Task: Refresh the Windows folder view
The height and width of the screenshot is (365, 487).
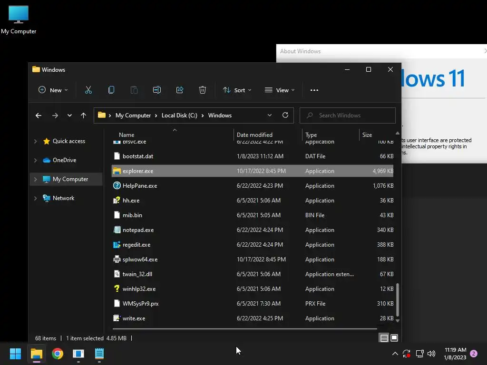Action: pos(285,115)
